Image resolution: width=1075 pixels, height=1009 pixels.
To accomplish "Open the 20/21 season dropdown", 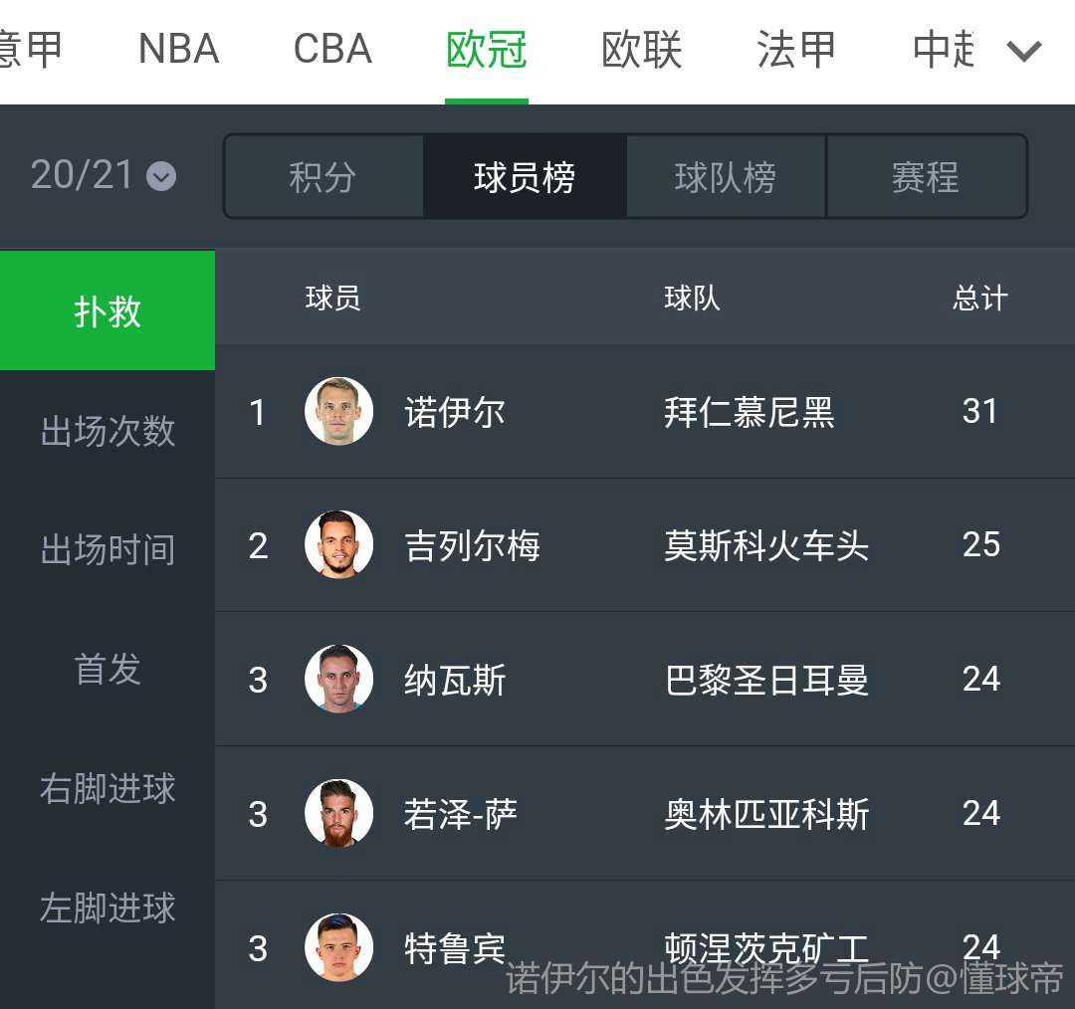I will 103,176.
